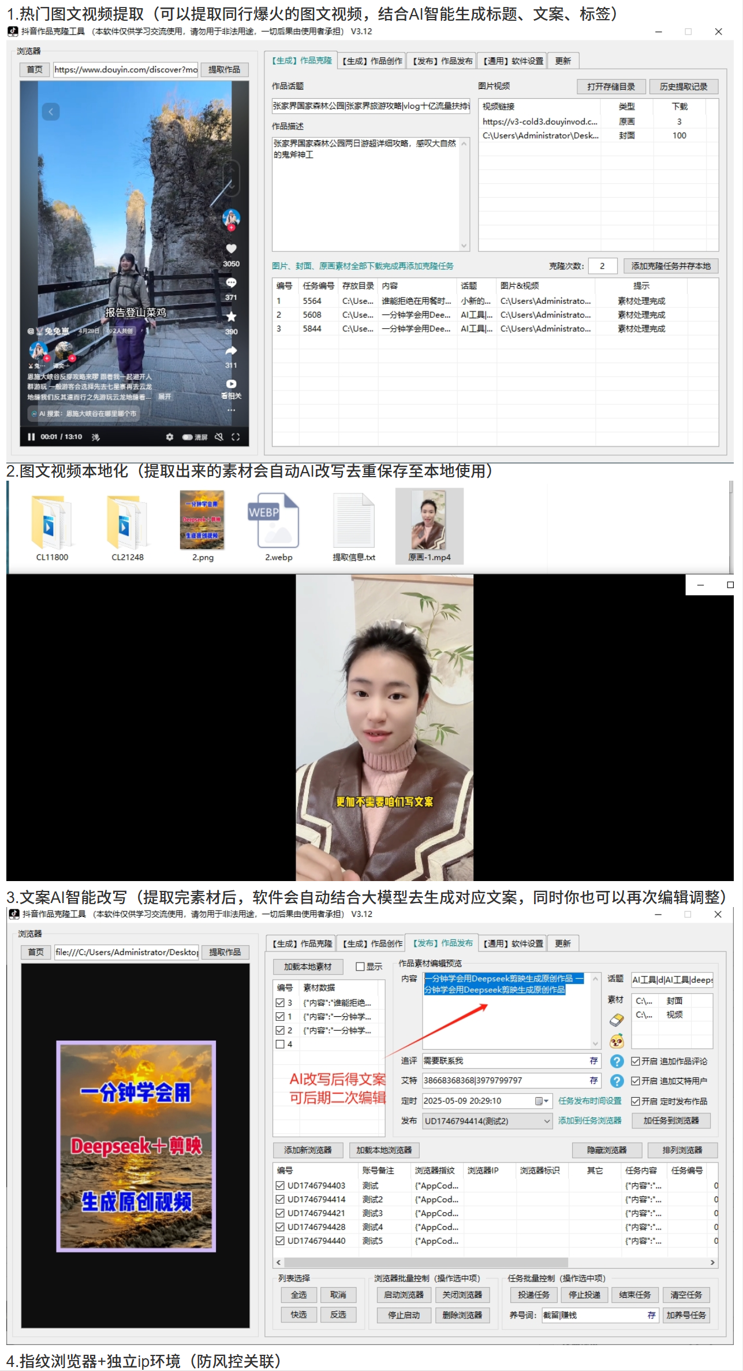Switch to 【发布】作品发布 tab in upper window

click(442, 61)
